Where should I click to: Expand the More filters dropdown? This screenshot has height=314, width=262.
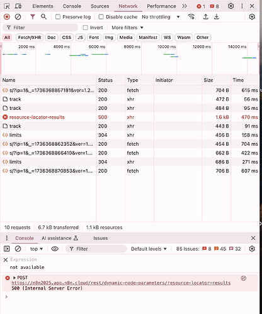tap(127, 28)
